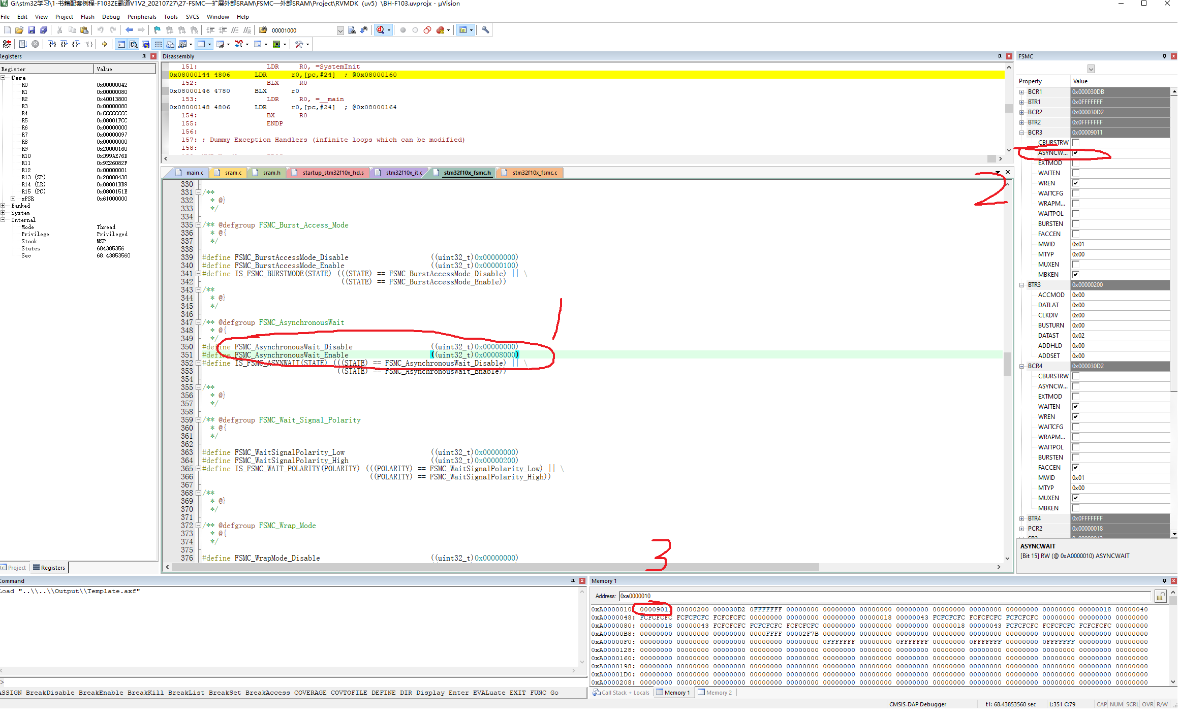Viewport: 1180px width, 717px height.
Task: Toggle the Disassembly Window icon
Action: [134, 44]
